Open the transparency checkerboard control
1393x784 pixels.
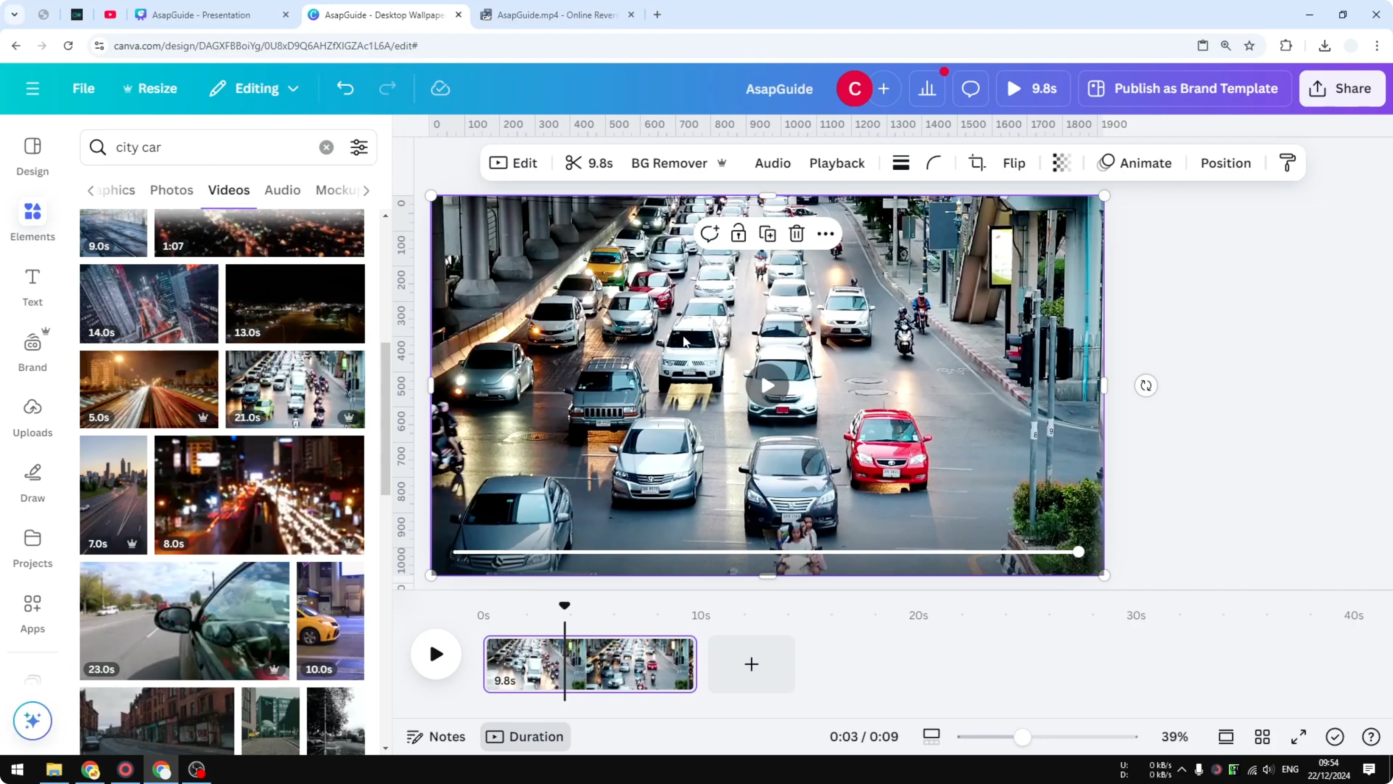(x=1061, y=163)
